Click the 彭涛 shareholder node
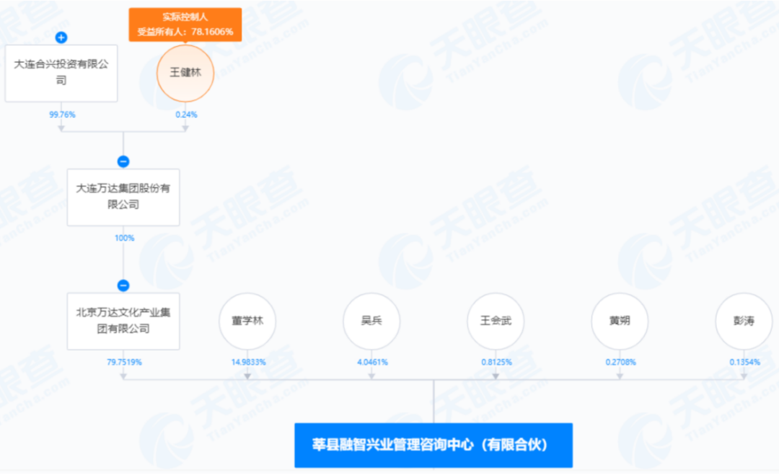Screen dimensions: 779x475 (x=743, y=321)
